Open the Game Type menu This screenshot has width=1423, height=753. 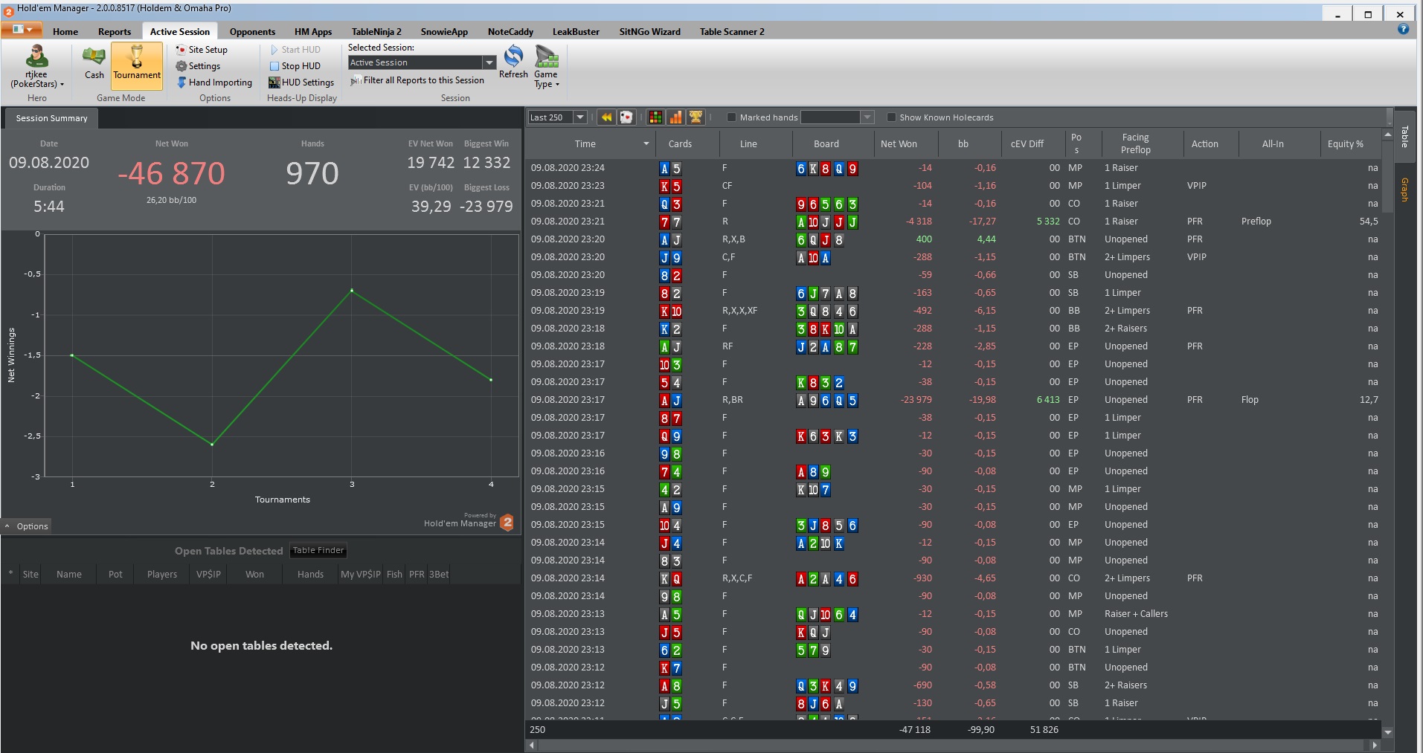point(546,67)
